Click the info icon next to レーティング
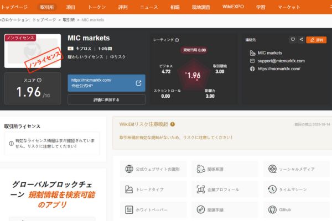The width and height of the screenshot is (332, 221). [x=177, y=40]
